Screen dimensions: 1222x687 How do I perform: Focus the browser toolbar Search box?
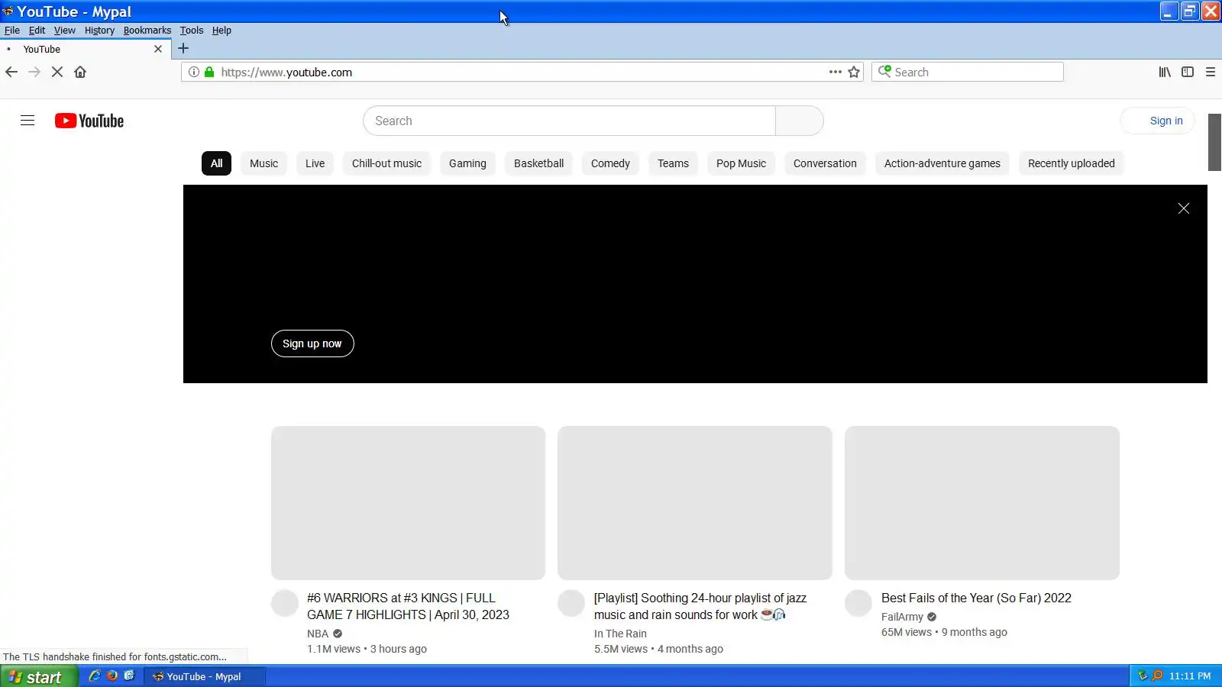[968, 72]
